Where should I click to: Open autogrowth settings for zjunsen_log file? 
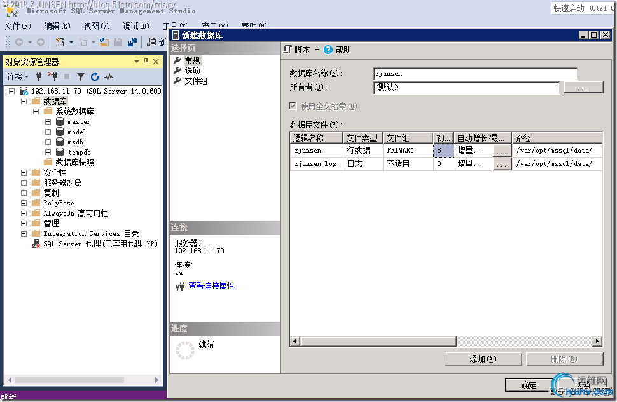[502, 164]
